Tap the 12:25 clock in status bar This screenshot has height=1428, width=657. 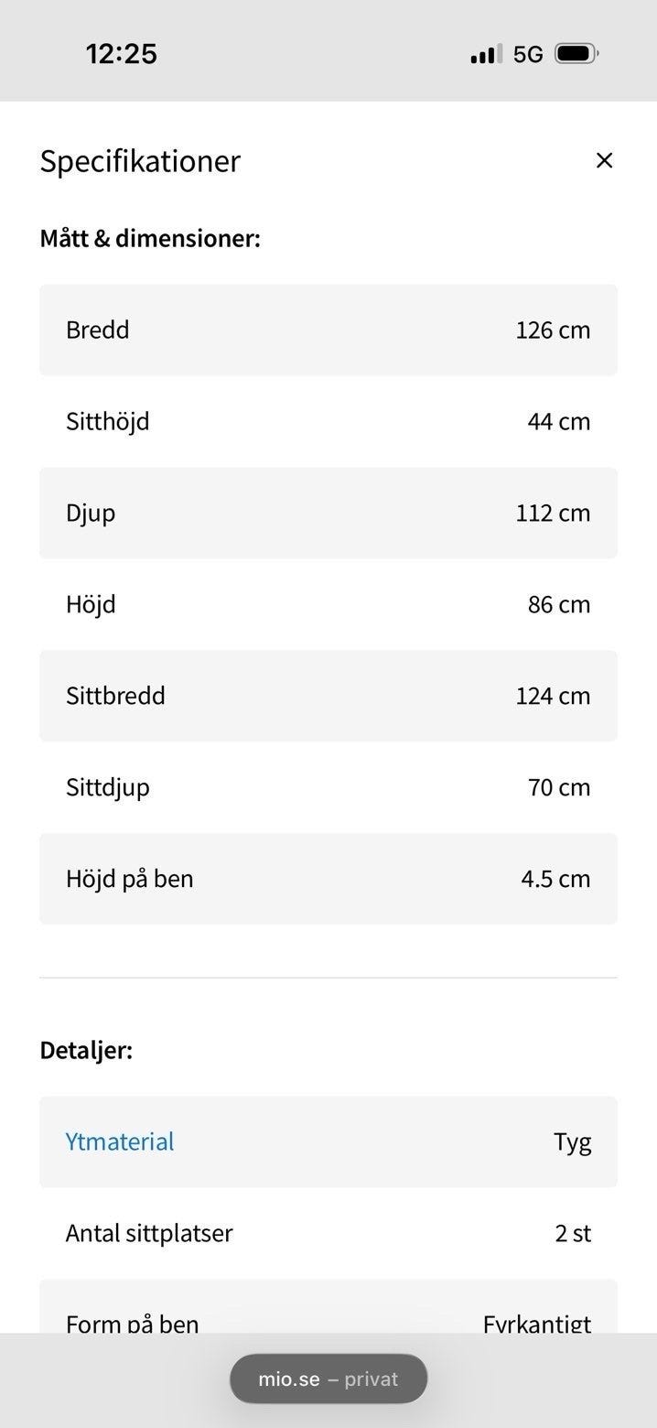pos(122,54)
